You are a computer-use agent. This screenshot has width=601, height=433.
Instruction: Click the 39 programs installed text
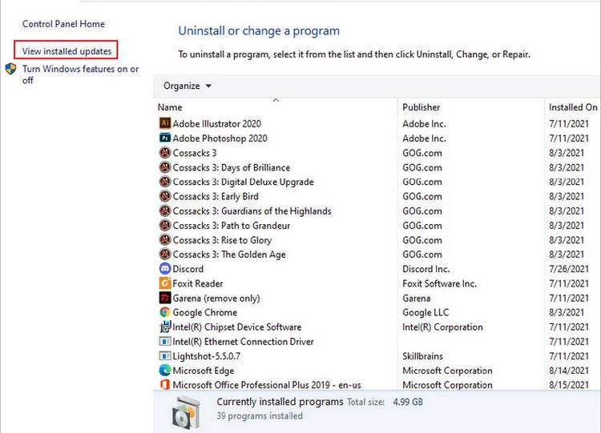[x=260, y=415]
